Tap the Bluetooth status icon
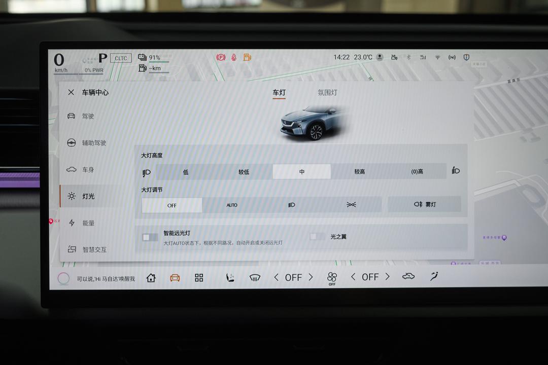The height and width of the screenshot is (365, 548). [x=408, y=57]
